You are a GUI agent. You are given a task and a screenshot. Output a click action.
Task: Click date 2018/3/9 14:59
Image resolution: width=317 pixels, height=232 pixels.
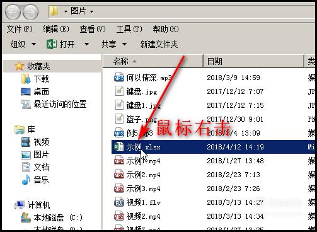click(x=233, y=78)
